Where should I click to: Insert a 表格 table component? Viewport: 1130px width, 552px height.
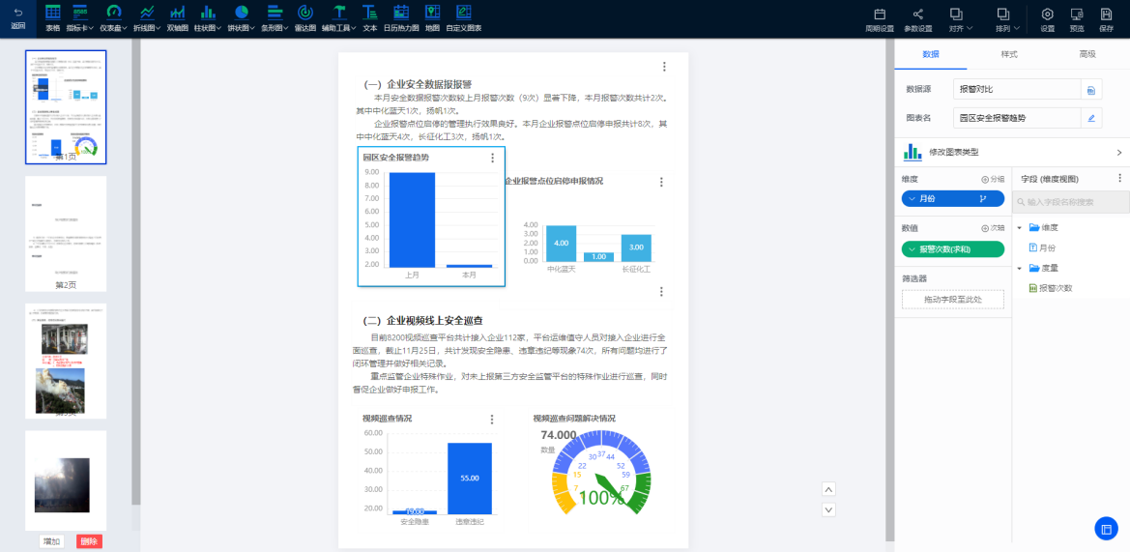pyautogui.click(x=52, y=17)
